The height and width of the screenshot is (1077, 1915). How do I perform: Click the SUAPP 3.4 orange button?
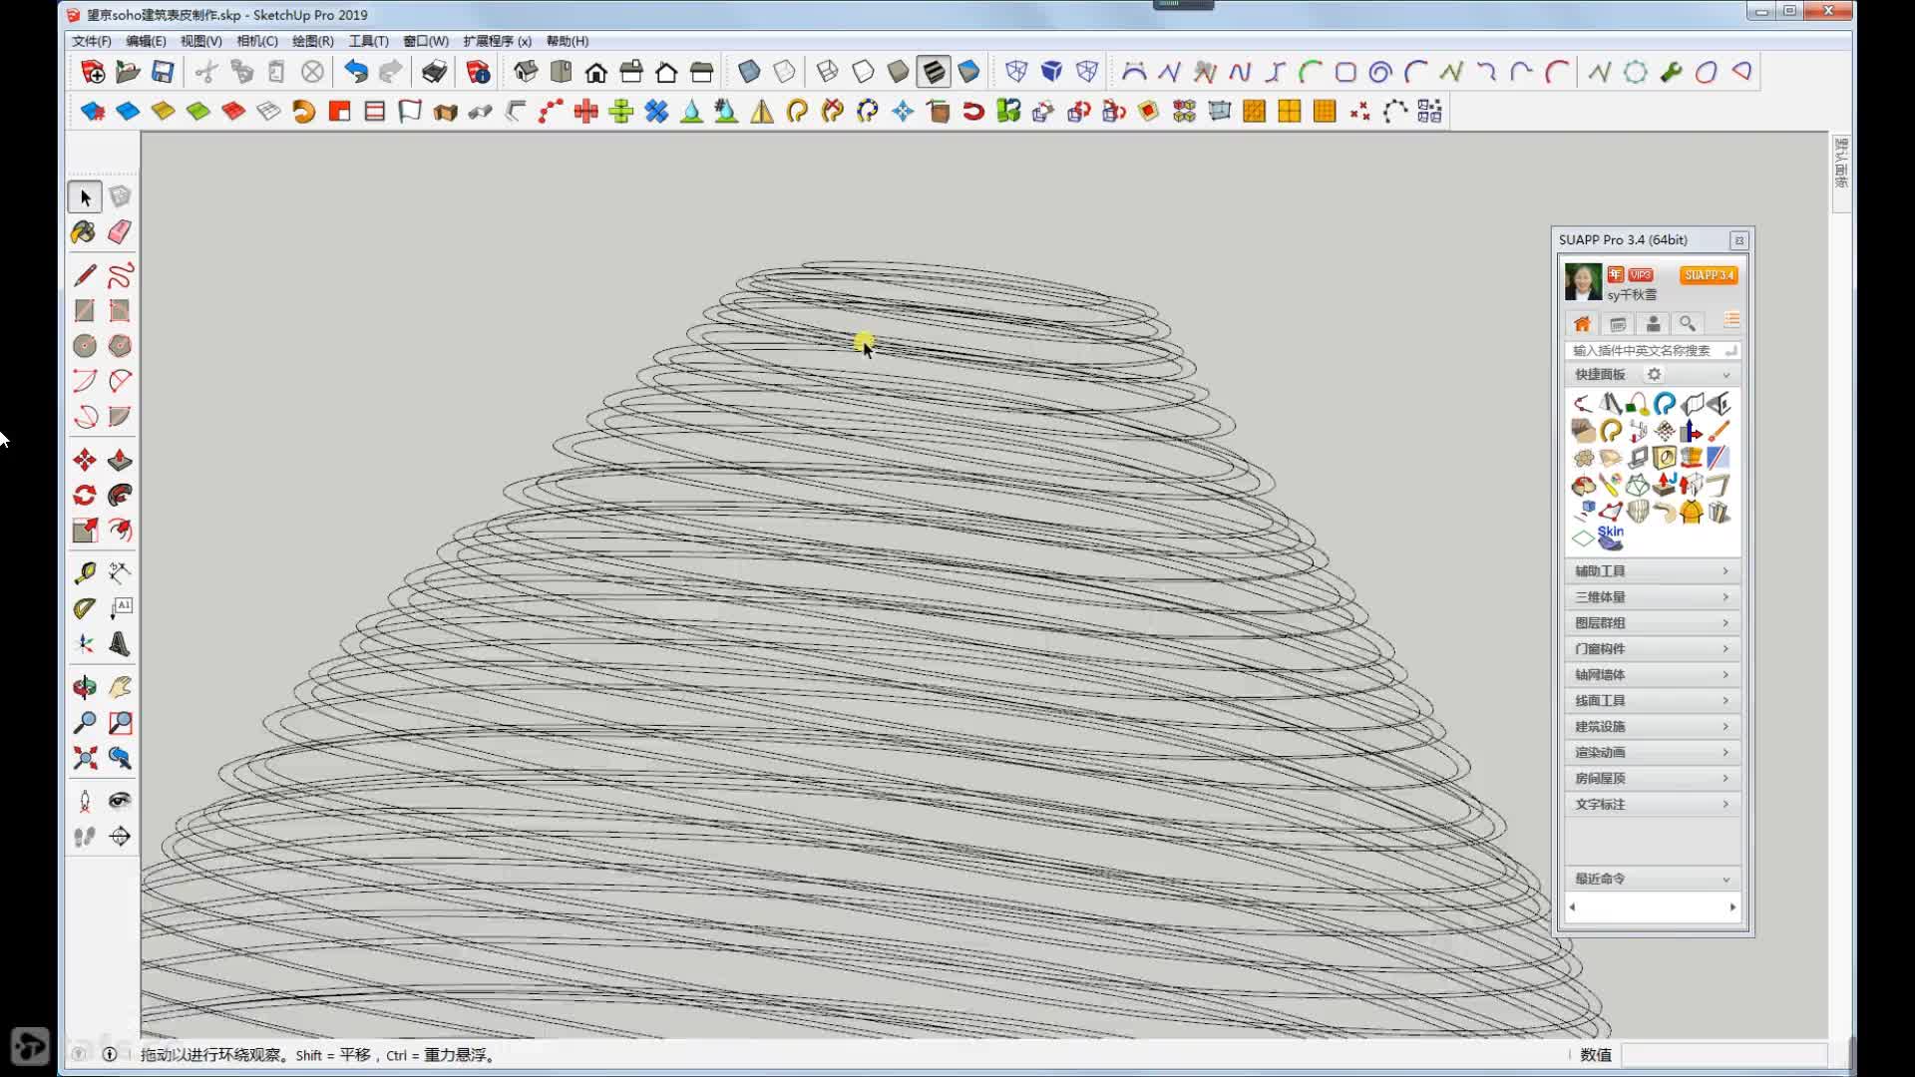click(1709, 275)
